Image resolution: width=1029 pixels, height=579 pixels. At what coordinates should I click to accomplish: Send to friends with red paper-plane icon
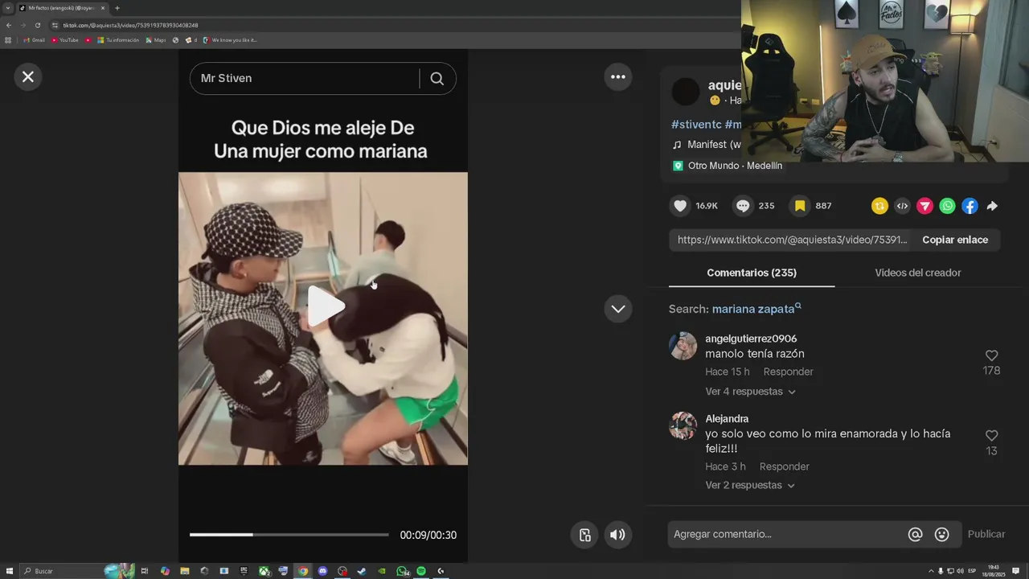click(924, 206)
